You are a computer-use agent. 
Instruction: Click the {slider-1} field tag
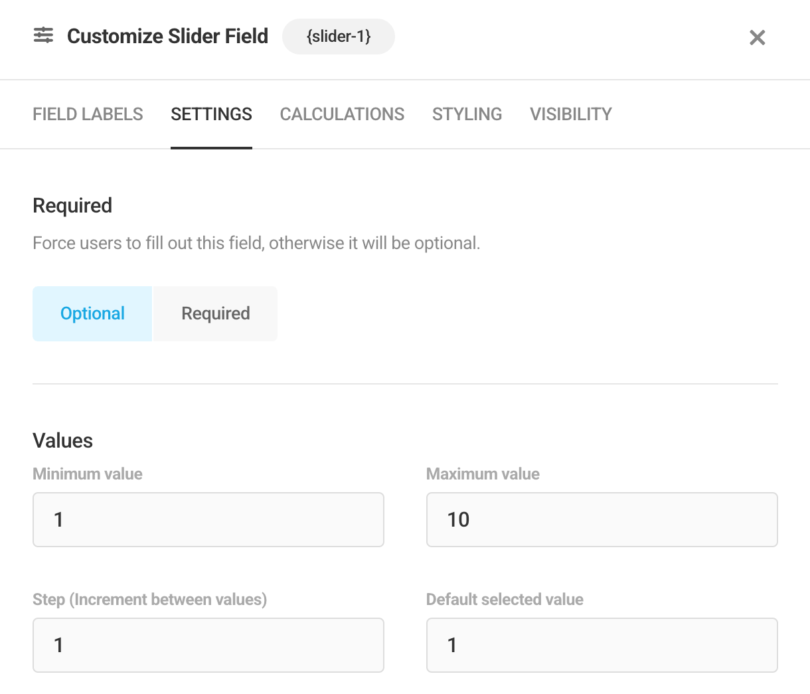339,37
